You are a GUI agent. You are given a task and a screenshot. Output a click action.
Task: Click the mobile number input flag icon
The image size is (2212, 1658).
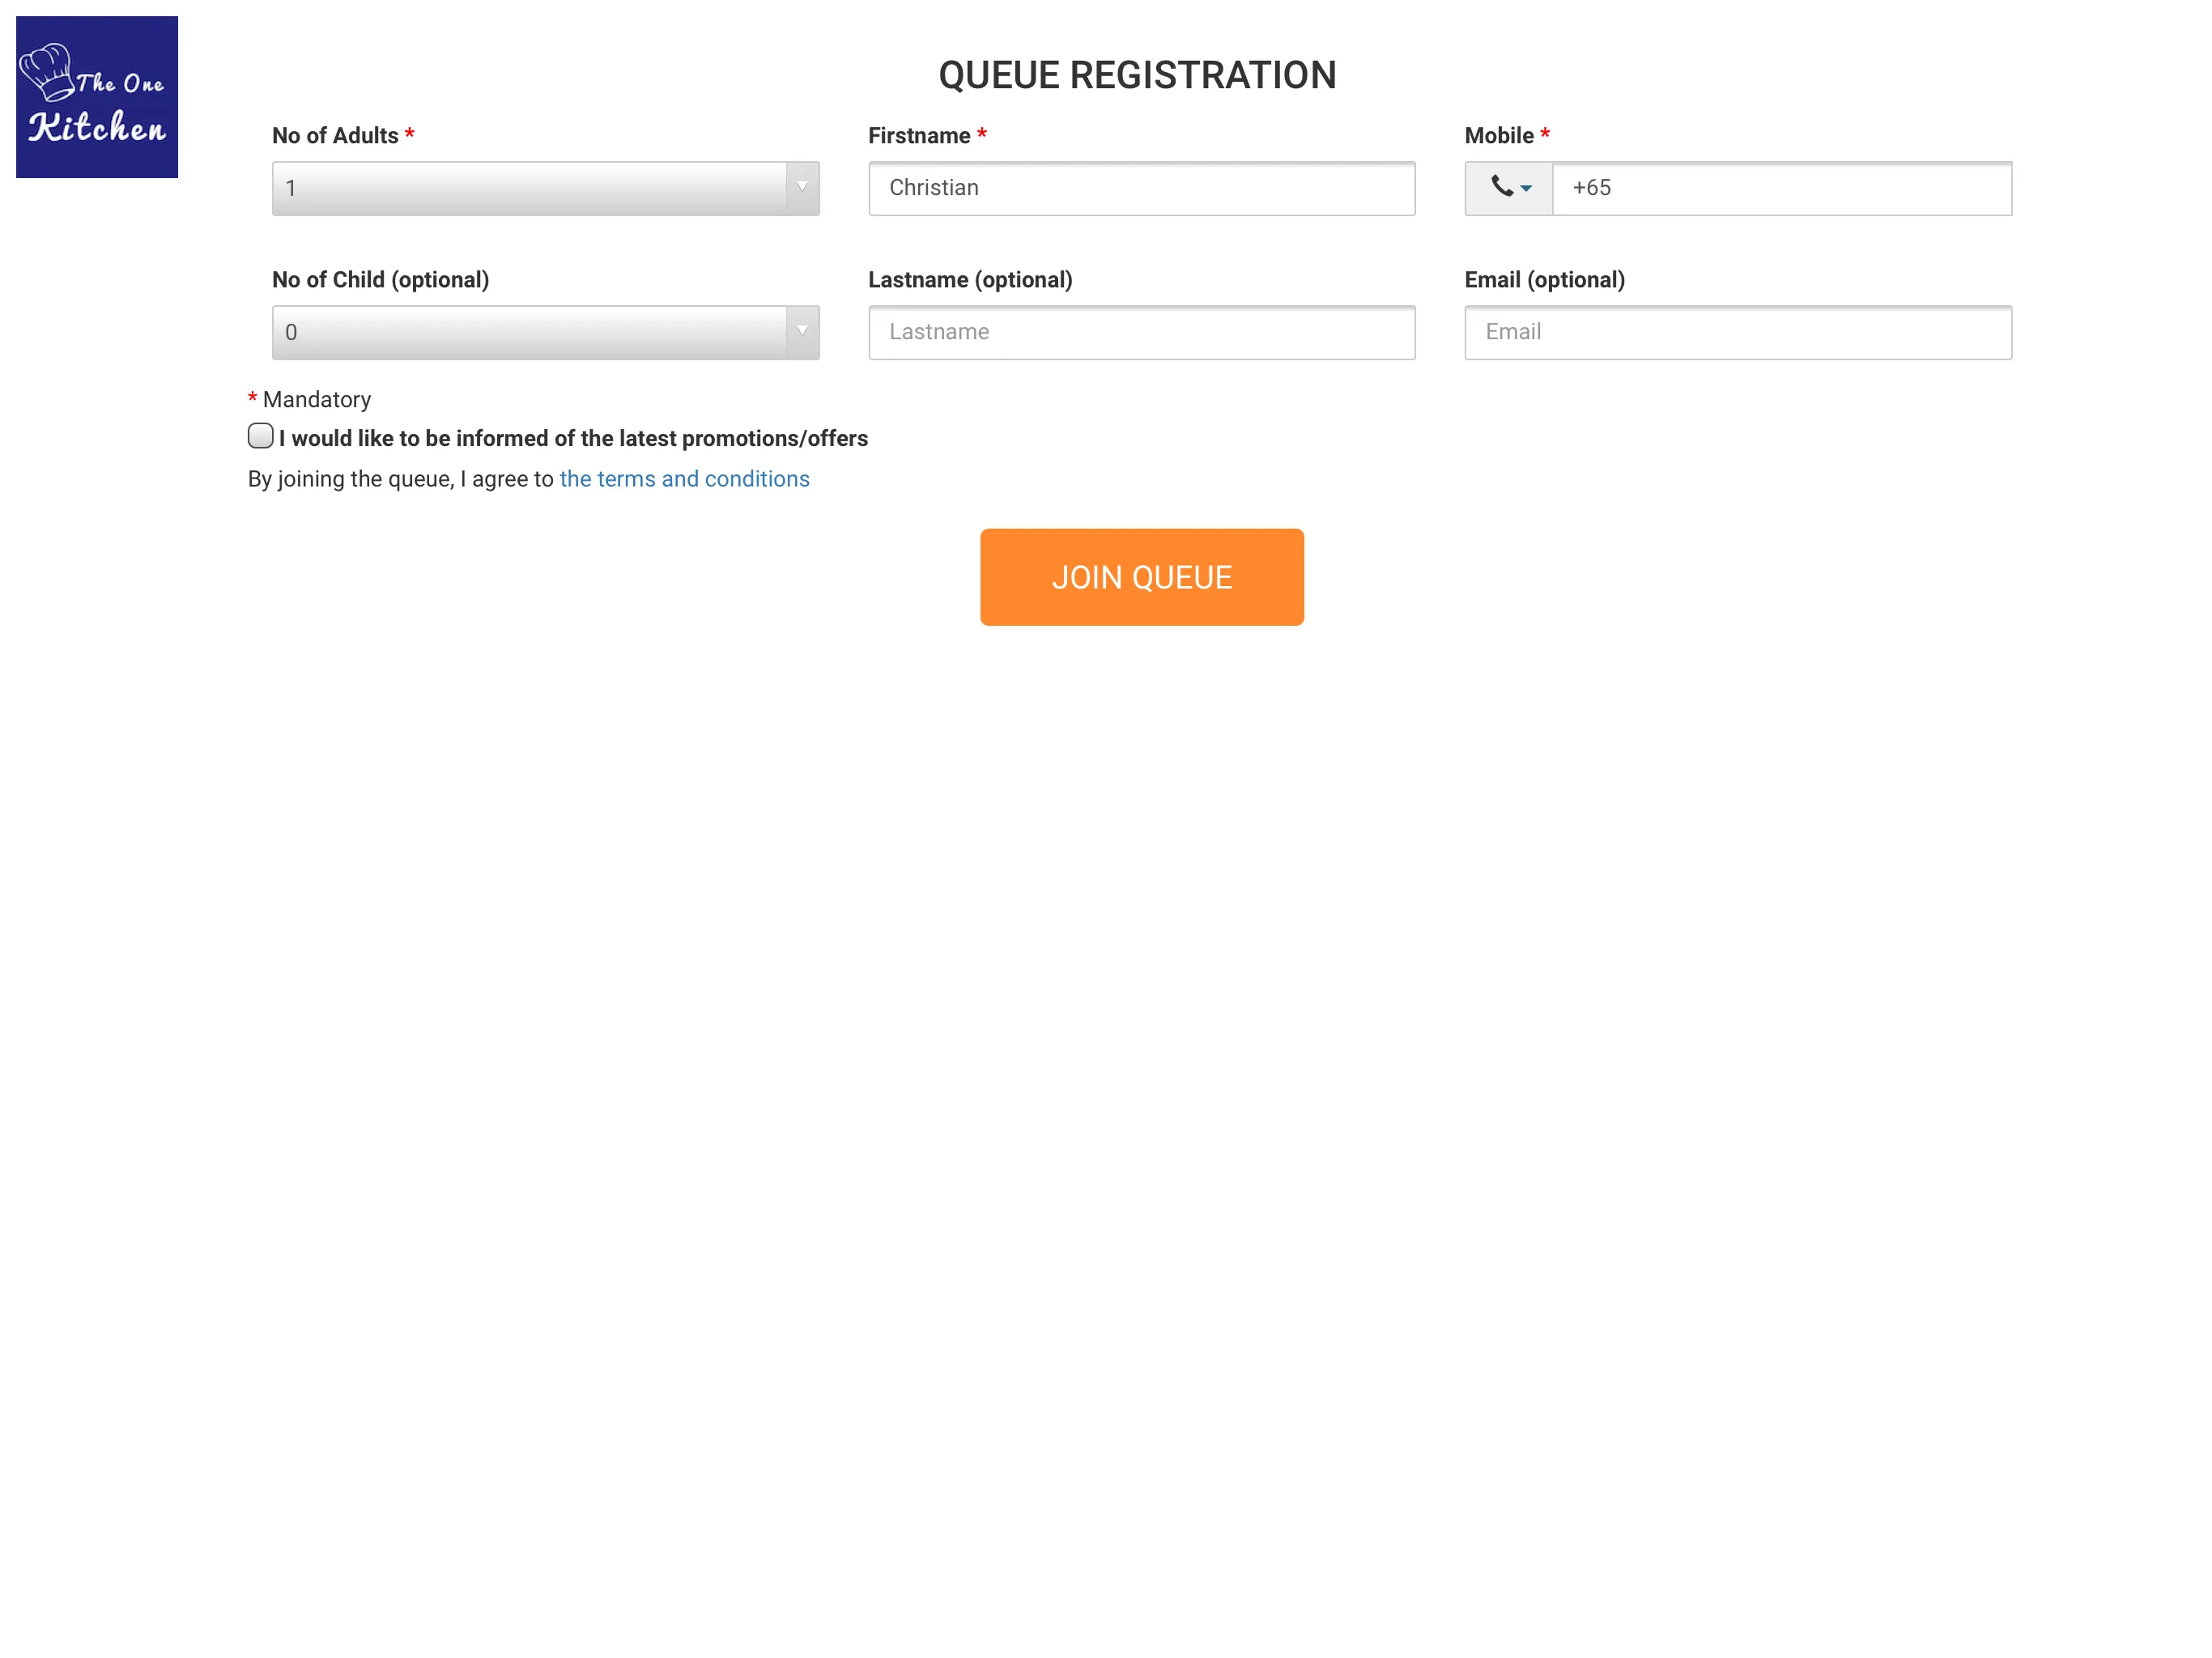[1507, 188]
